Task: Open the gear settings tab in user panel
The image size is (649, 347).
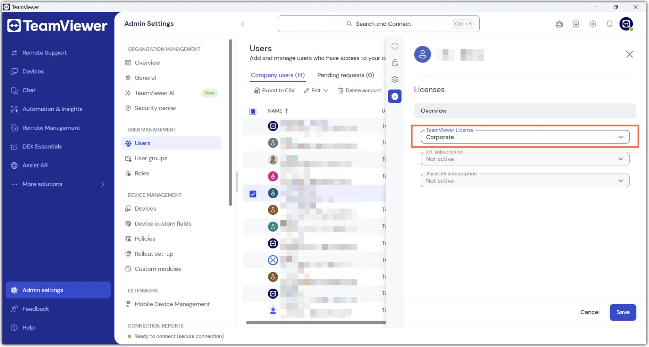Action: tap(395, 80)
